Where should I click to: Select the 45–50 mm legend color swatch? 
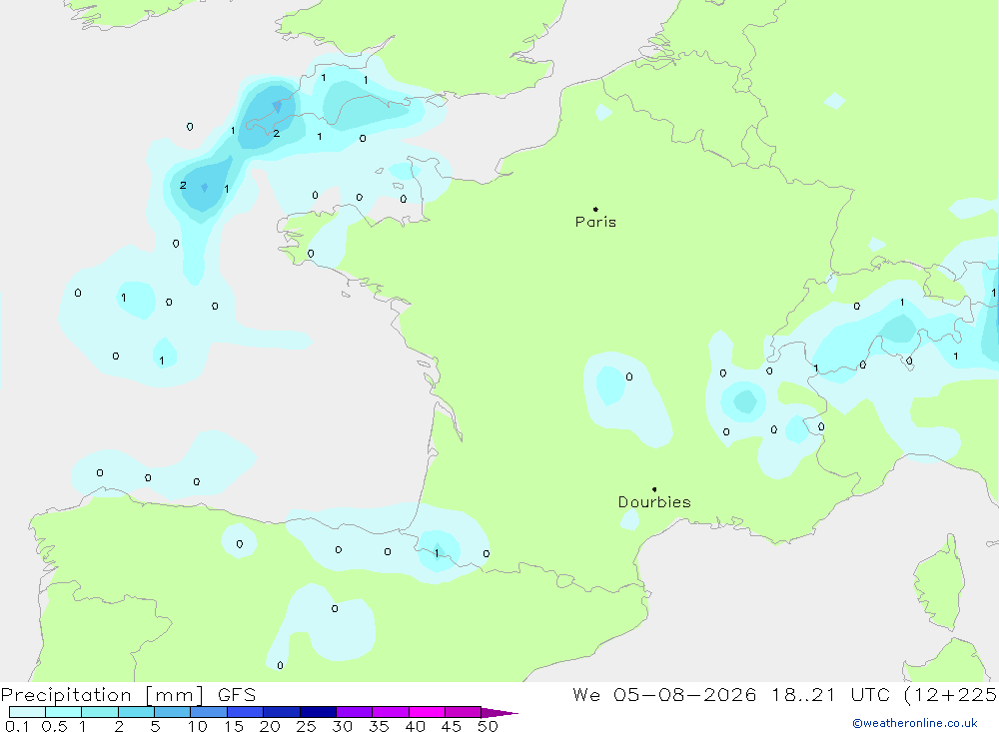[464, 712]
